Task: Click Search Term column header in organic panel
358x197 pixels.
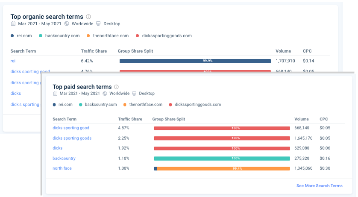Action: [x=23, y=51]
